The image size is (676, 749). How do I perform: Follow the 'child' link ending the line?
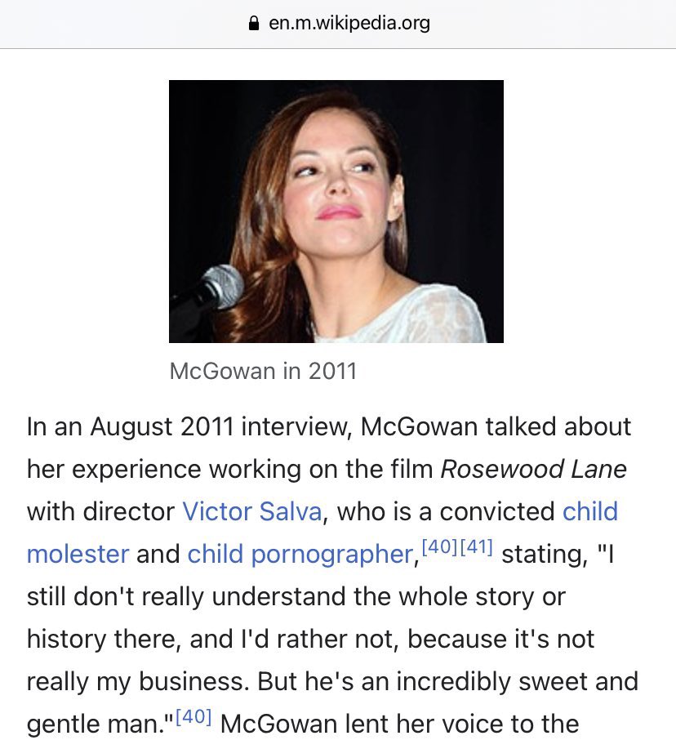[x=590, y=511]
